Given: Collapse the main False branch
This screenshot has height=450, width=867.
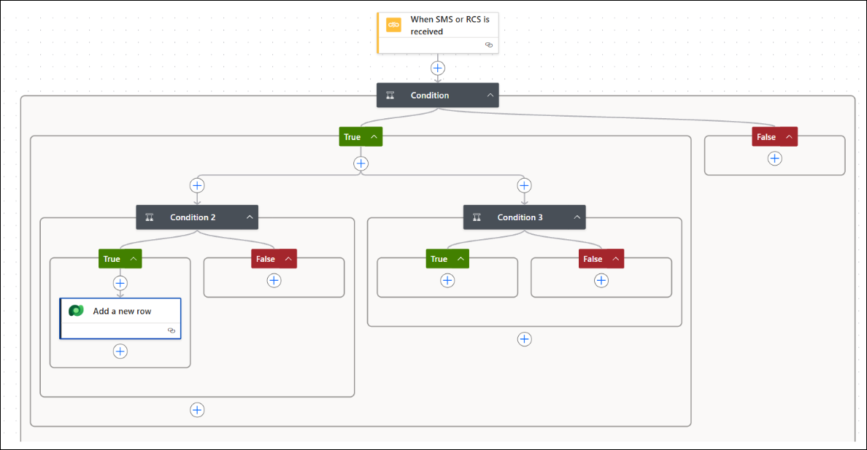Looking at the screenshot, I should tap(789, 136).
